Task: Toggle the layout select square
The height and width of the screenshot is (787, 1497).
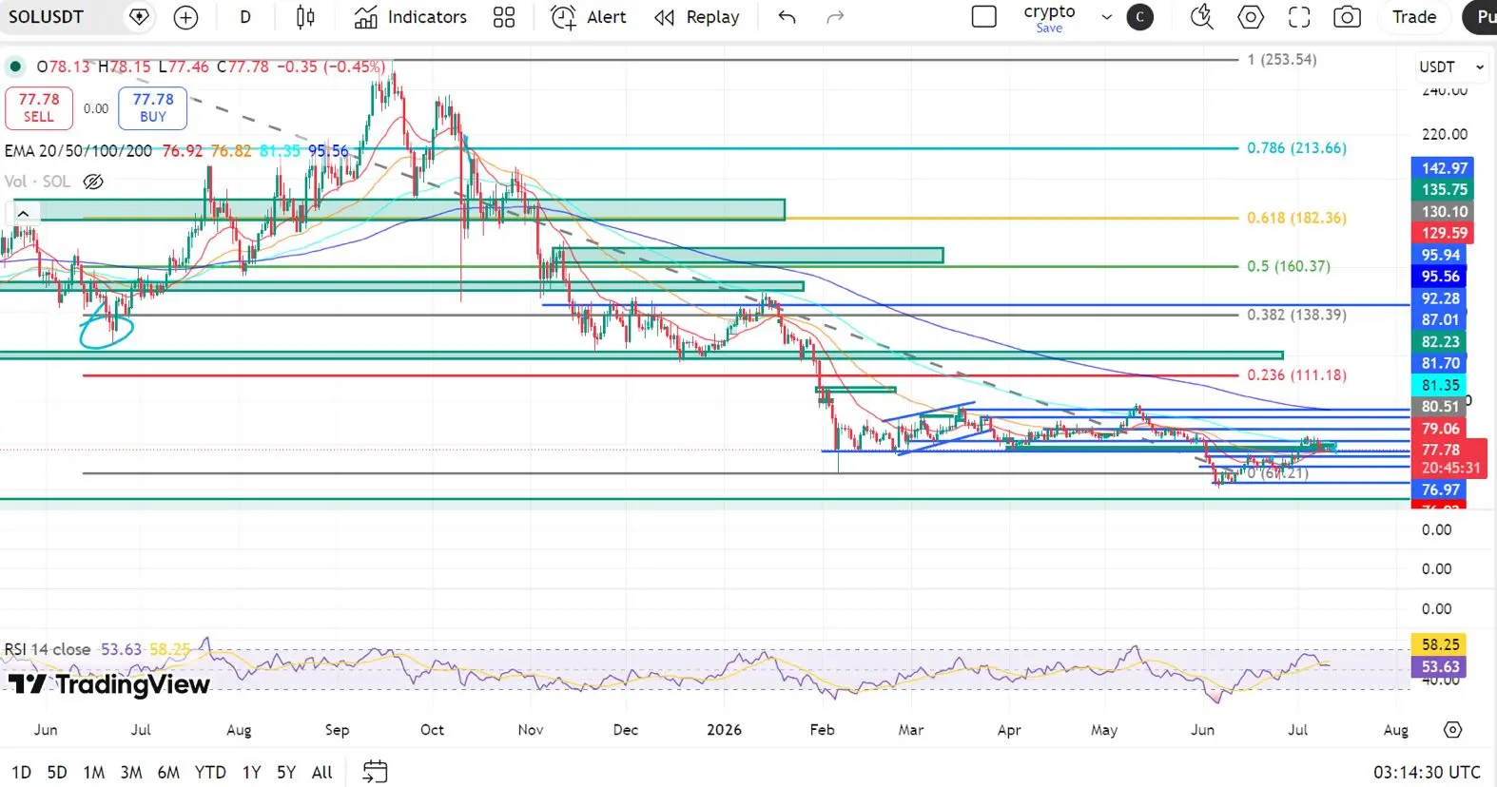Action: [x=984, y=17]
